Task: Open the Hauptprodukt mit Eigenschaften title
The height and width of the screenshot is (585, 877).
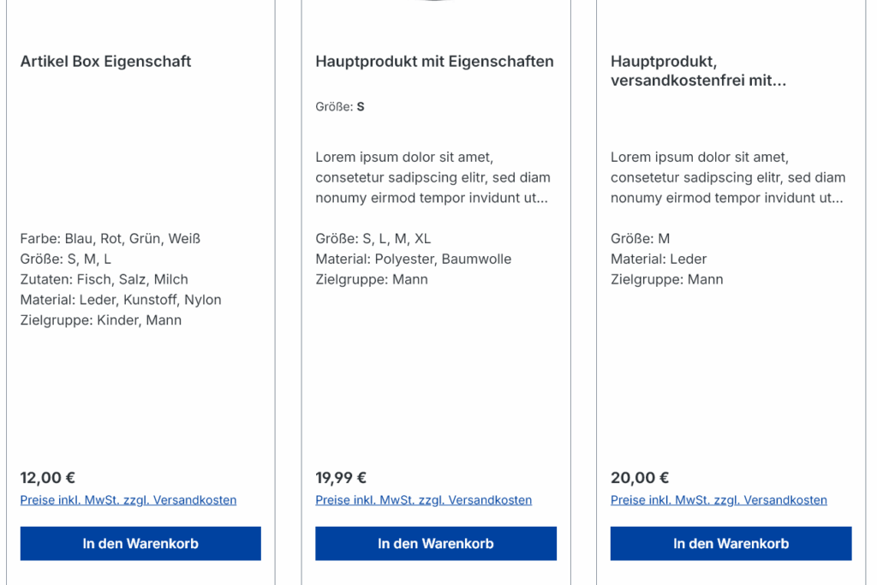Action: pyautogui.click(x=434, y=61)
